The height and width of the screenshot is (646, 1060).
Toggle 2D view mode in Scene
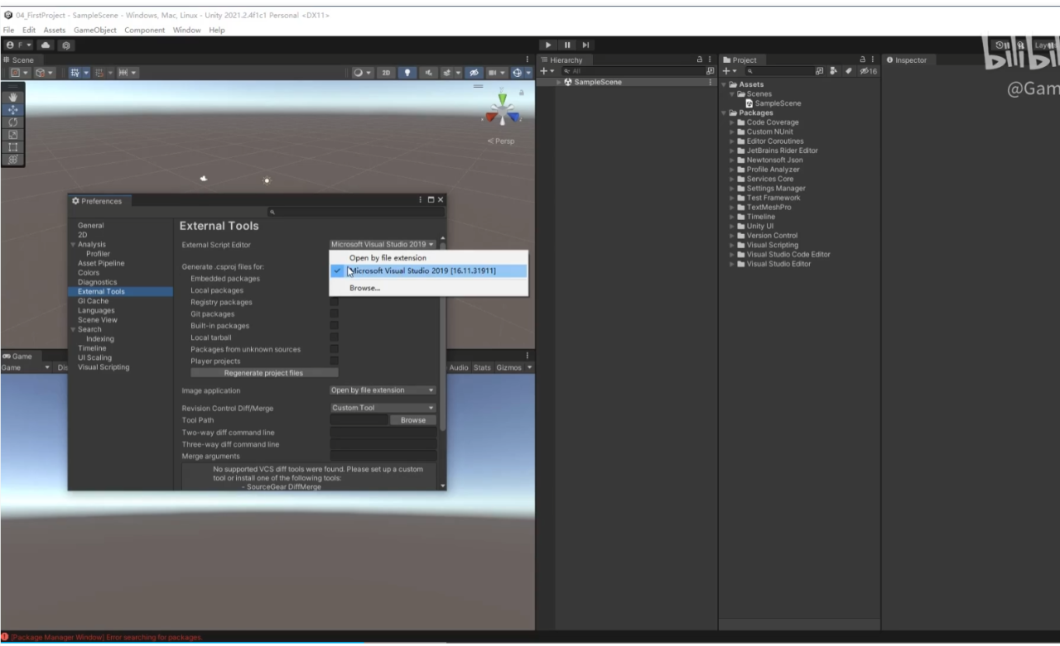(386, 73)
